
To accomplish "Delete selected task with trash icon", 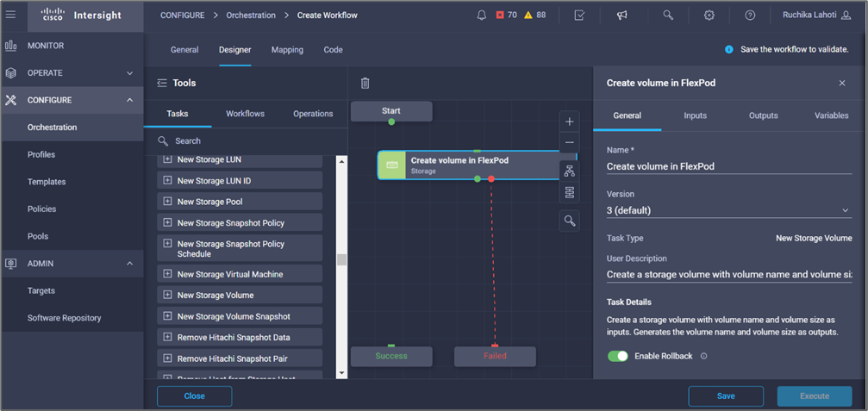I will [x=365, y=84].
